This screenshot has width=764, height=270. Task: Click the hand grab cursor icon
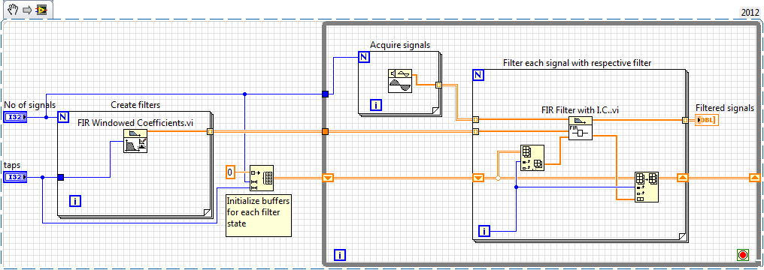click(13, 9)
